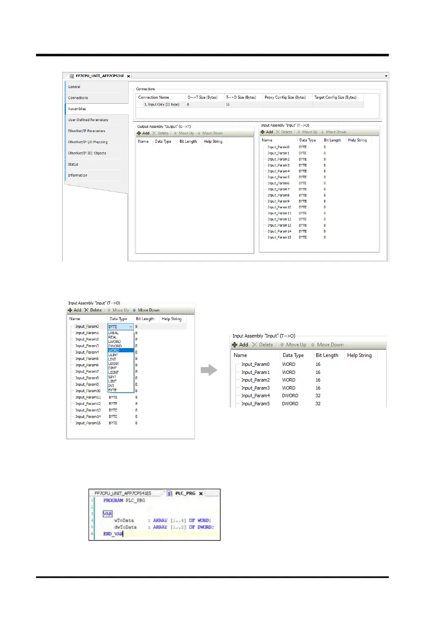Close the FP7CPU_UNIT_AFP7CPS31E tab

pyautogui.click(x=128, y=76)
